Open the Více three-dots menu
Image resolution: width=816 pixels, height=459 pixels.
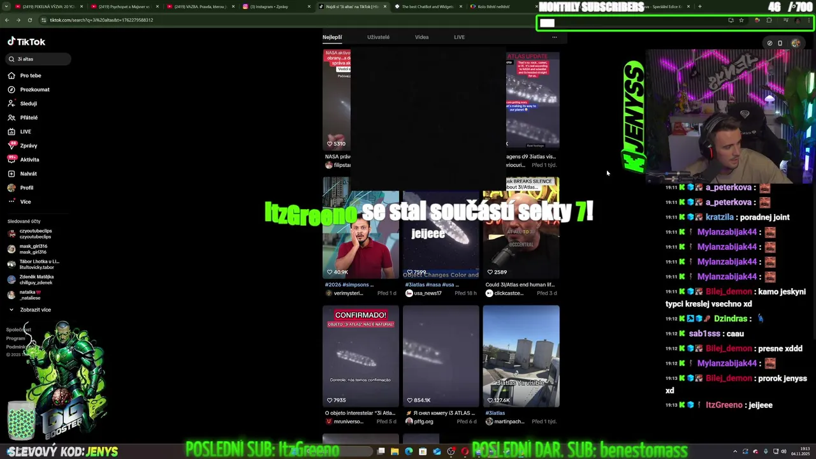(11, 201)
